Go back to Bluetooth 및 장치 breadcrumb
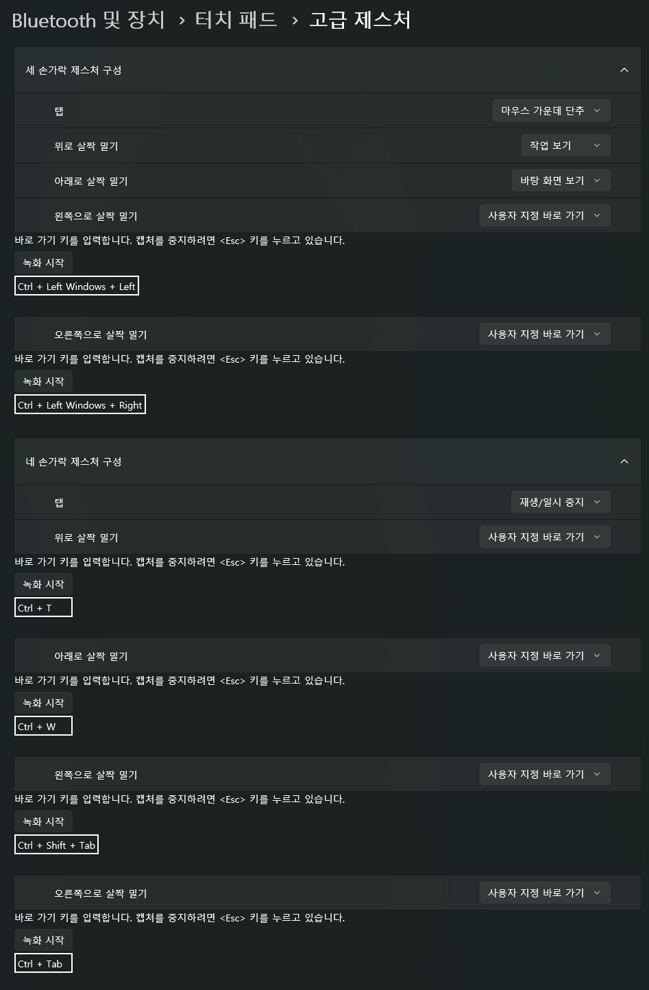Viewport: 649px width, 990px height. 88,20
